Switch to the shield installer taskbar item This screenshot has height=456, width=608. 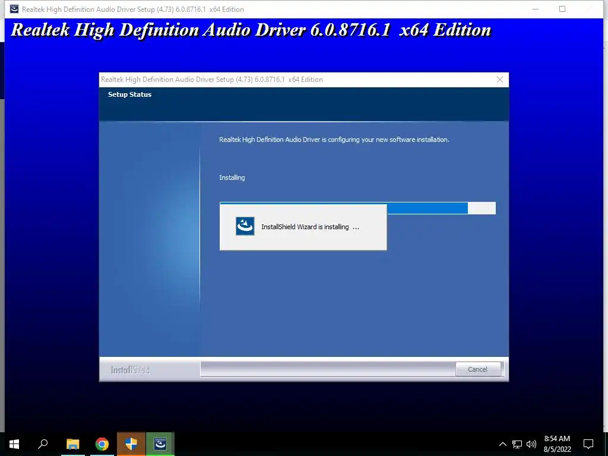131,444
